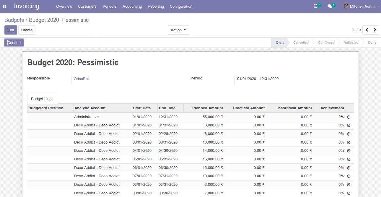Open the Configuration menu
The width and height of the screenshot is (381, 197).
coord(181,6)
